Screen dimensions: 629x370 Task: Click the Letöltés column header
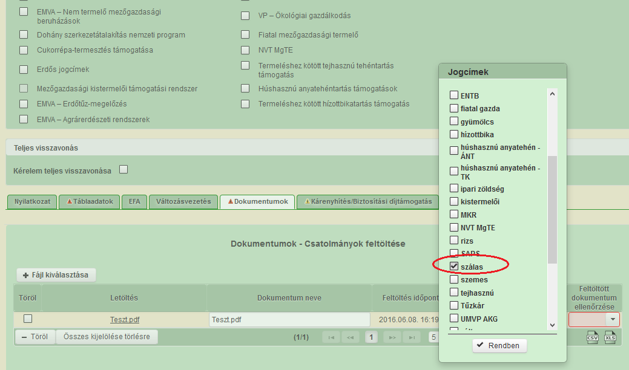click(x=124, y=298)
